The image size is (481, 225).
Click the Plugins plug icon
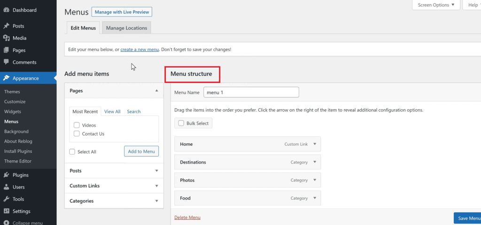click(6, 175)
